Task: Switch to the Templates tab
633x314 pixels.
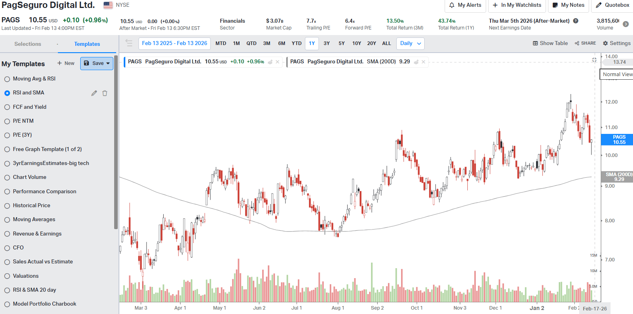Action: 87,44
